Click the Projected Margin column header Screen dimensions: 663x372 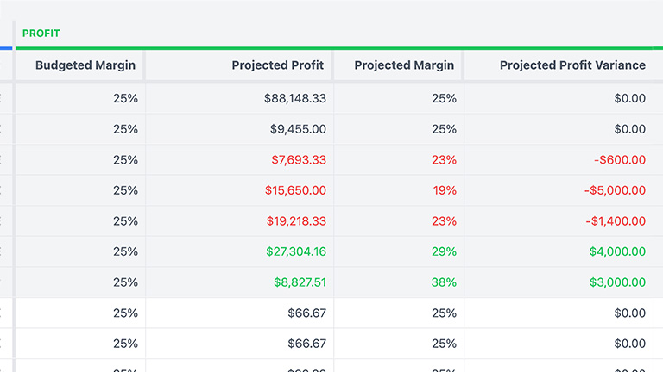pyautogui.click(x=404, y=65)
